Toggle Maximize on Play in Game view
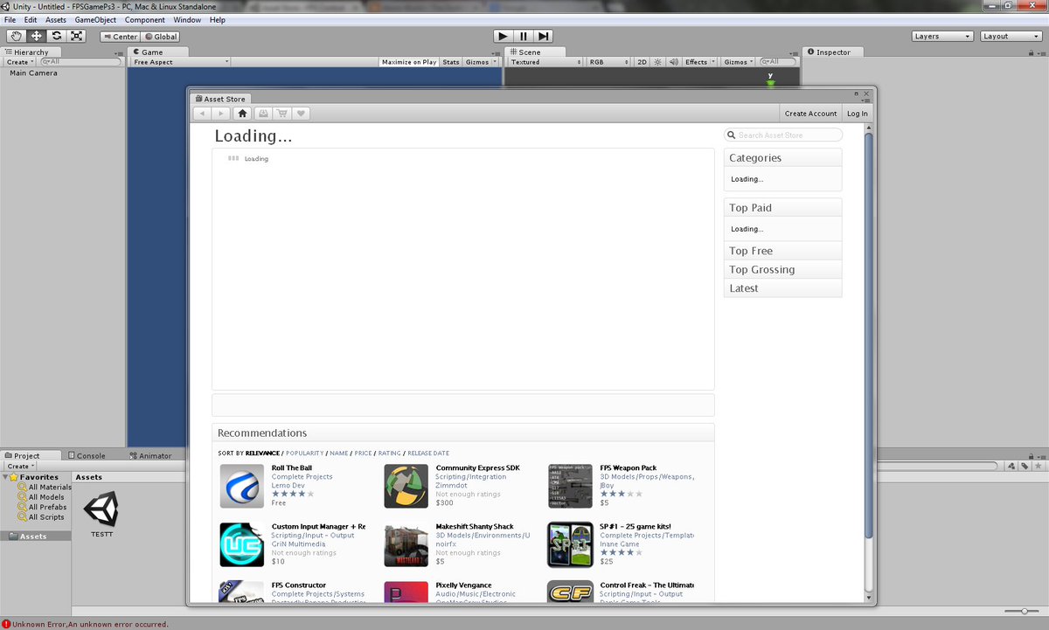 (409, 62)
